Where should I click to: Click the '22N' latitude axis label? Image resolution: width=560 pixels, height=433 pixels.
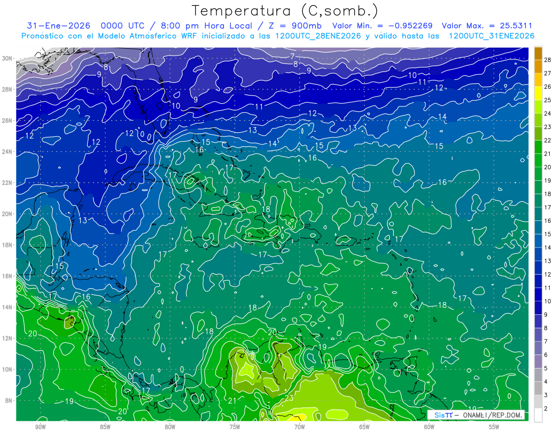tap(7, 183)
